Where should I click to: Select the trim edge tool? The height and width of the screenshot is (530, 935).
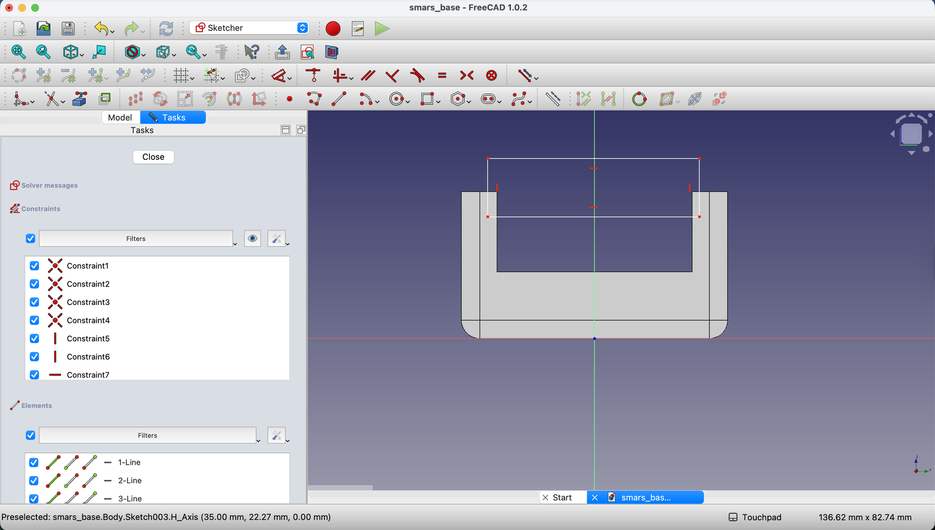click(x=52, y=99)
